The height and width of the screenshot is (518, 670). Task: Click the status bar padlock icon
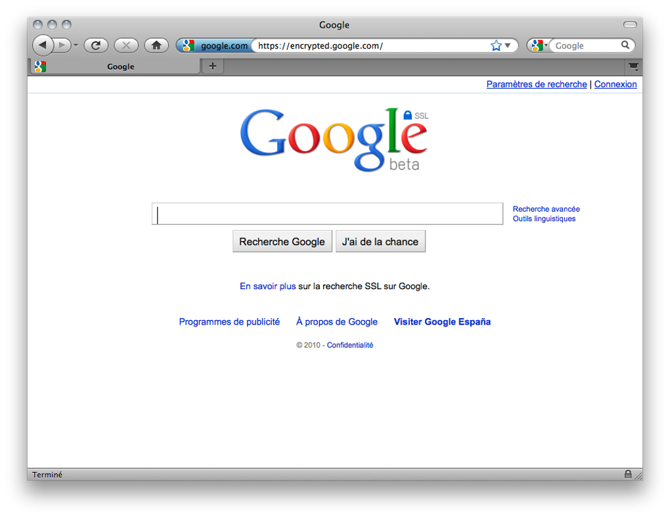click(x=628, y=474)
